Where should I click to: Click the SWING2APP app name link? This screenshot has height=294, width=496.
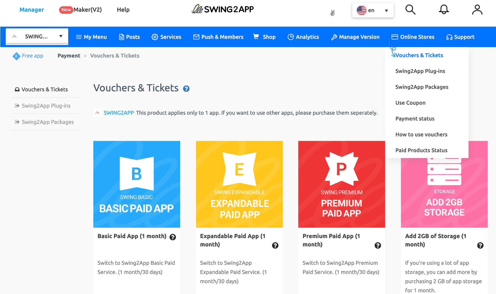click(119, 113)
